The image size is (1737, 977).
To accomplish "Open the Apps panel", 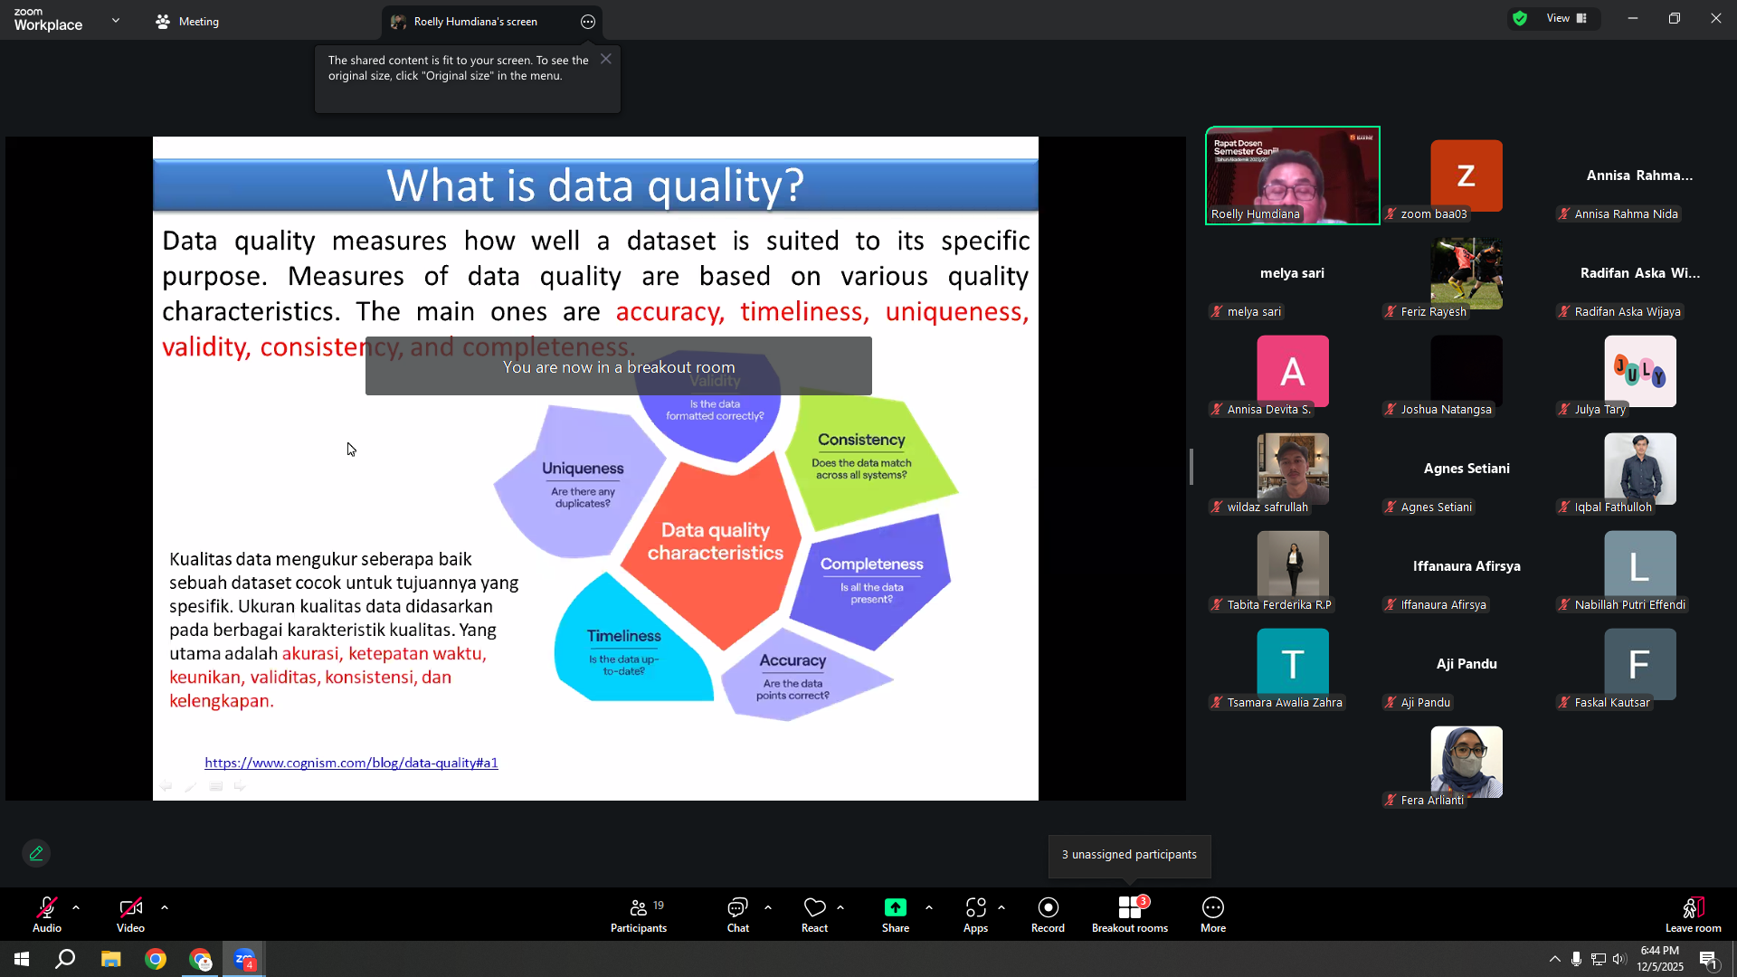I will tap(975, 915).
